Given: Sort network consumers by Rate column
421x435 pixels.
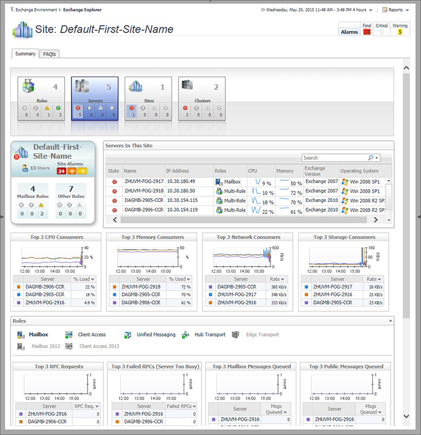Looking at the screenshot, I should pyautogui.click(x=277, y=279).
